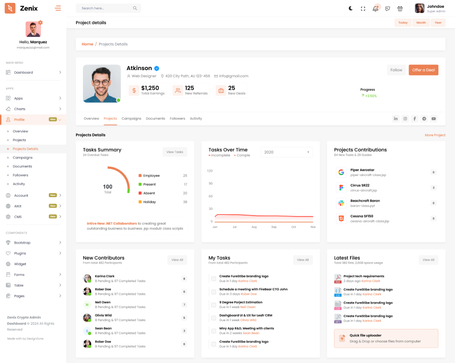Click the gift box icon in the header

(x=400, y=8)
